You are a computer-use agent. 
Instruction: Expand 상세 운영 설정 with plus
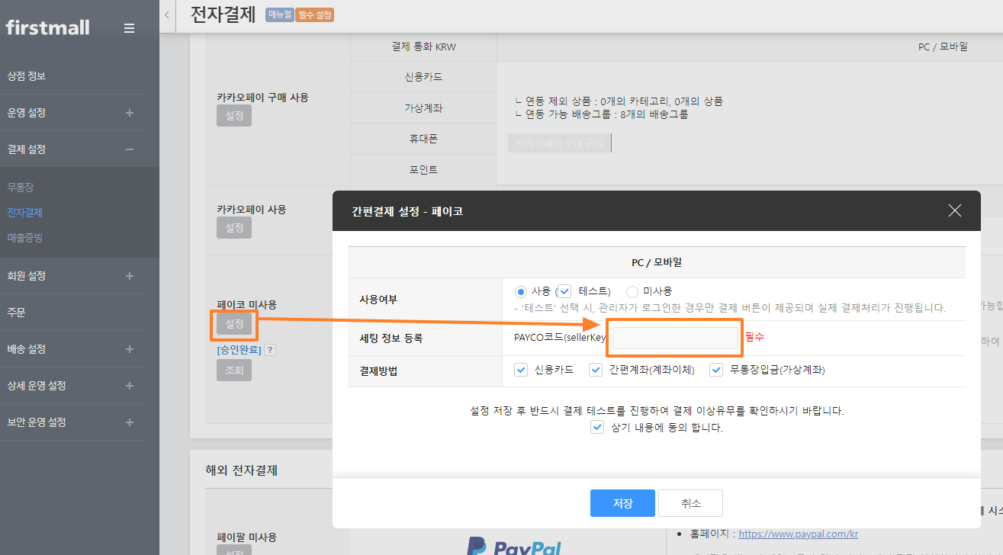click(x=130, y=386)
